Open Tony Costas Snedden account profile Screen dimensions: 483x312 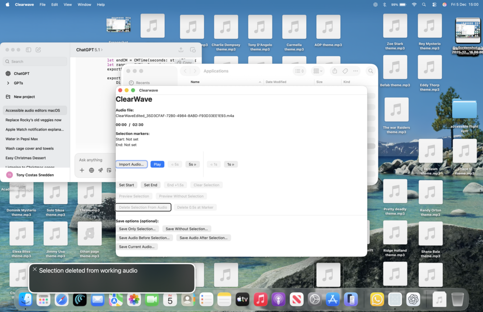tap(35, 175)
